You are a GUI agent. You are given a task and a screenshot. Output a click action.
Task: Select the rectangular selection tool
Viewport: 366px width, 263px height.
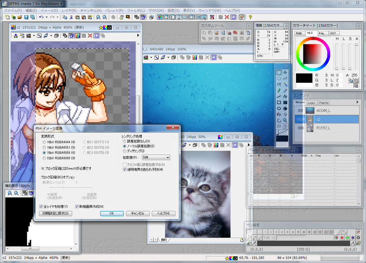pos(279,73)
